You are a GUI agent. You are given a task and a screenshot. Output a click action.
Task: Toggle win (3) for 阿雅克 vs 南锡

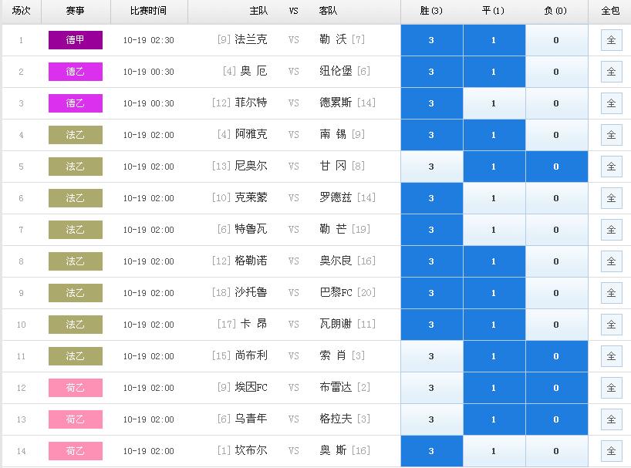coord(432,135)
